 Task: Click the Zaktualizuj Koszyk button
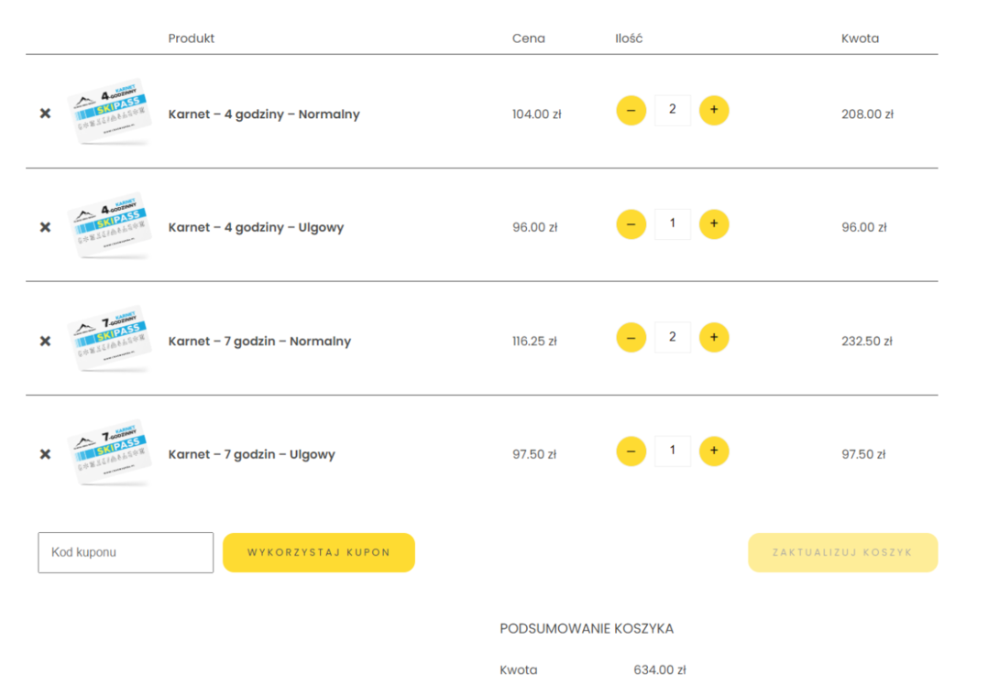[x=843, y=552]
